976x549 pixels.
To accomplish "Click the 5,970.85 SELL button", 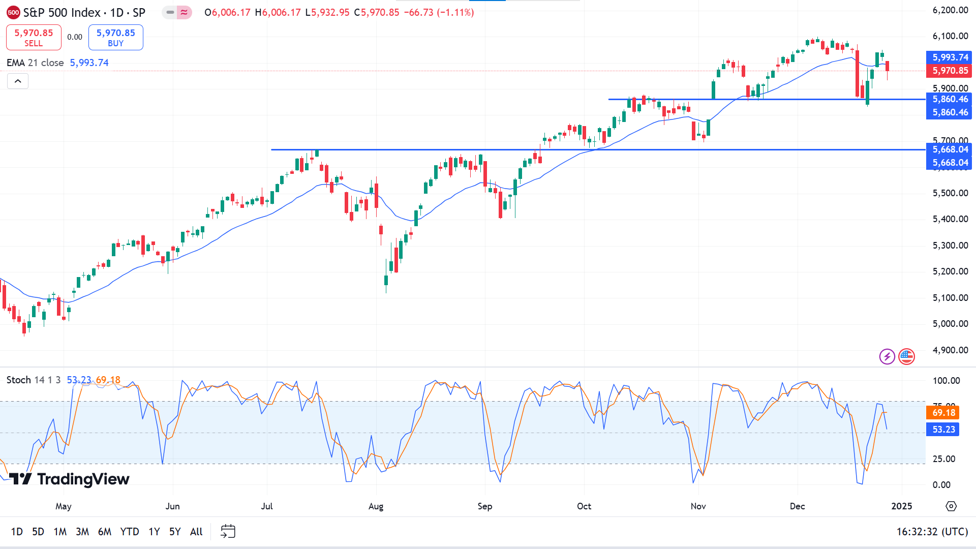I will [x=34, y=38].
